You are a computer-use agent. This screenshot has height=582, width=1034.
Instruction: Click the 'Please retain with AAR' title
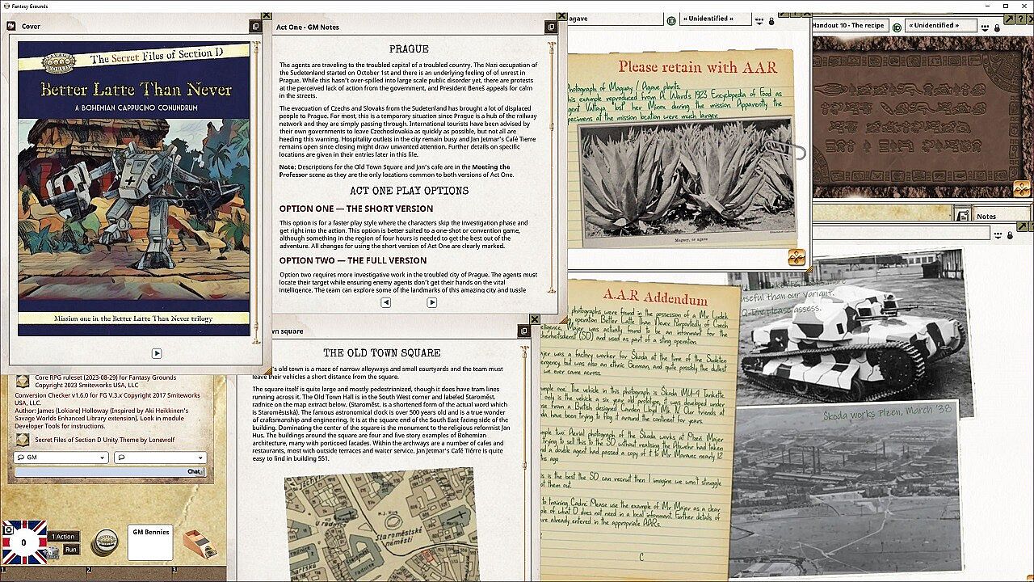point(697,67)
